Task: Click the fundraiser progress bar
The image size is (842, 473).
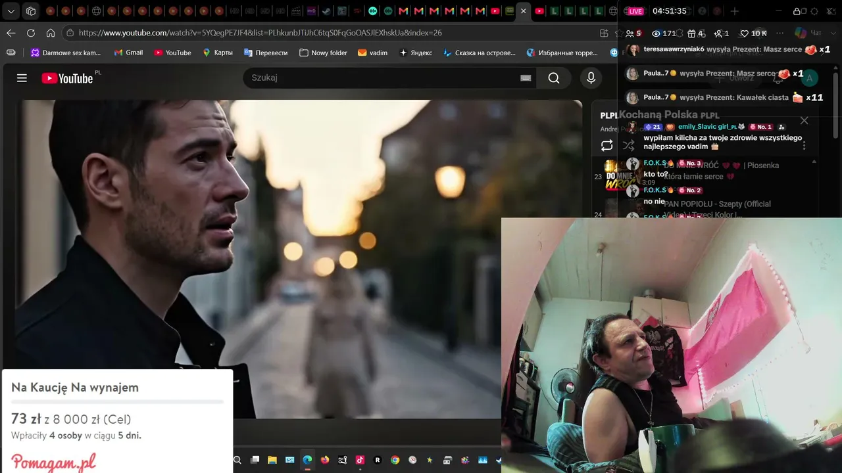Action: [117, 401]
